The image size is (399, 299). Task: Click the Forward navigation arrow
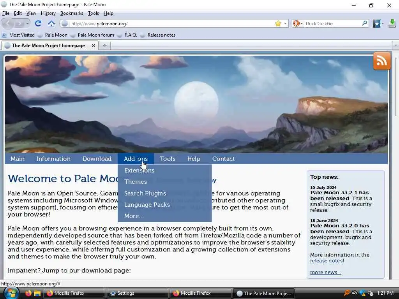coord(19,23)
